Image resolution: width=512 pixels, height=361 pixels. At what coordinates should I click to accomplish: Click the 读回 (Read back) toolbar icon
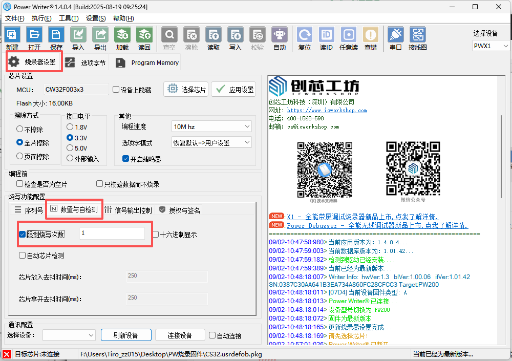[144, 35]
